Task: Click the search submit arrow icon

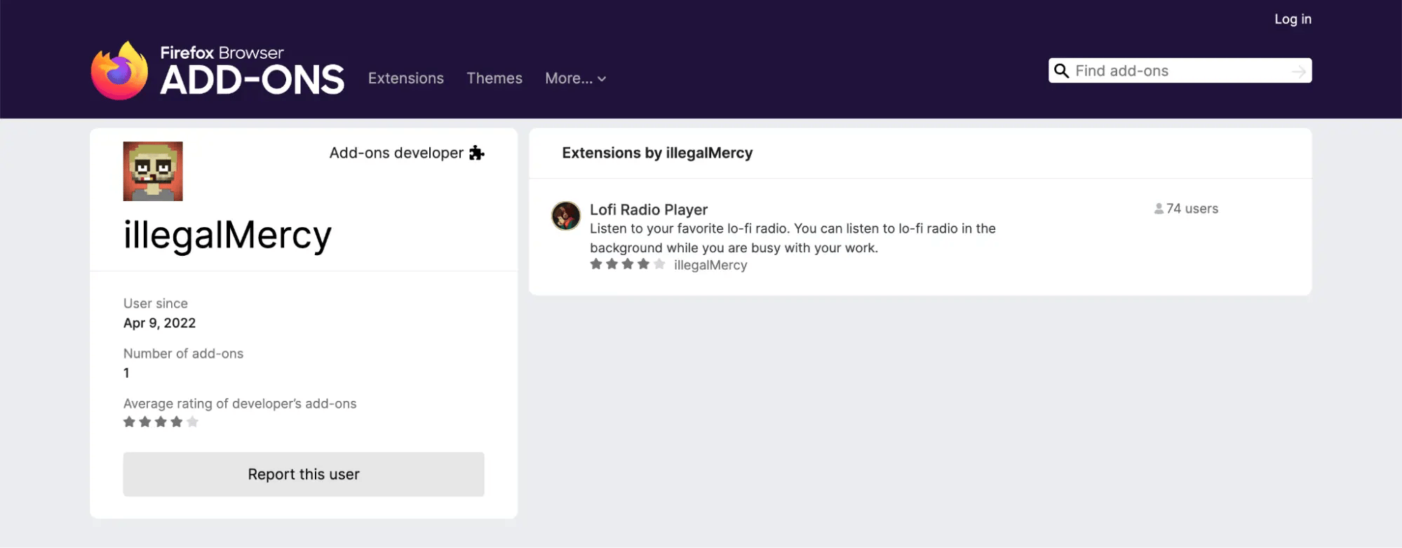Action: pyautogui.click(x=1299, y=70)
